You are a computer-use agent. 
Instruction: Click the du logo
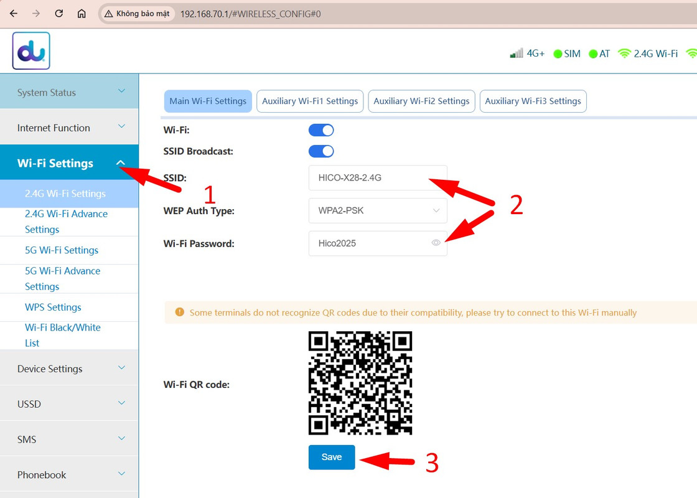click(31, 50)
